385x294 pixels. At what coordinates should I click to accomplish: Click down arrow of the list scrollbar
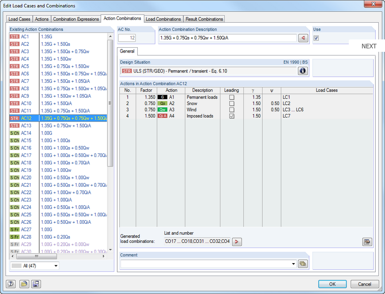click(x=110, y=250)
